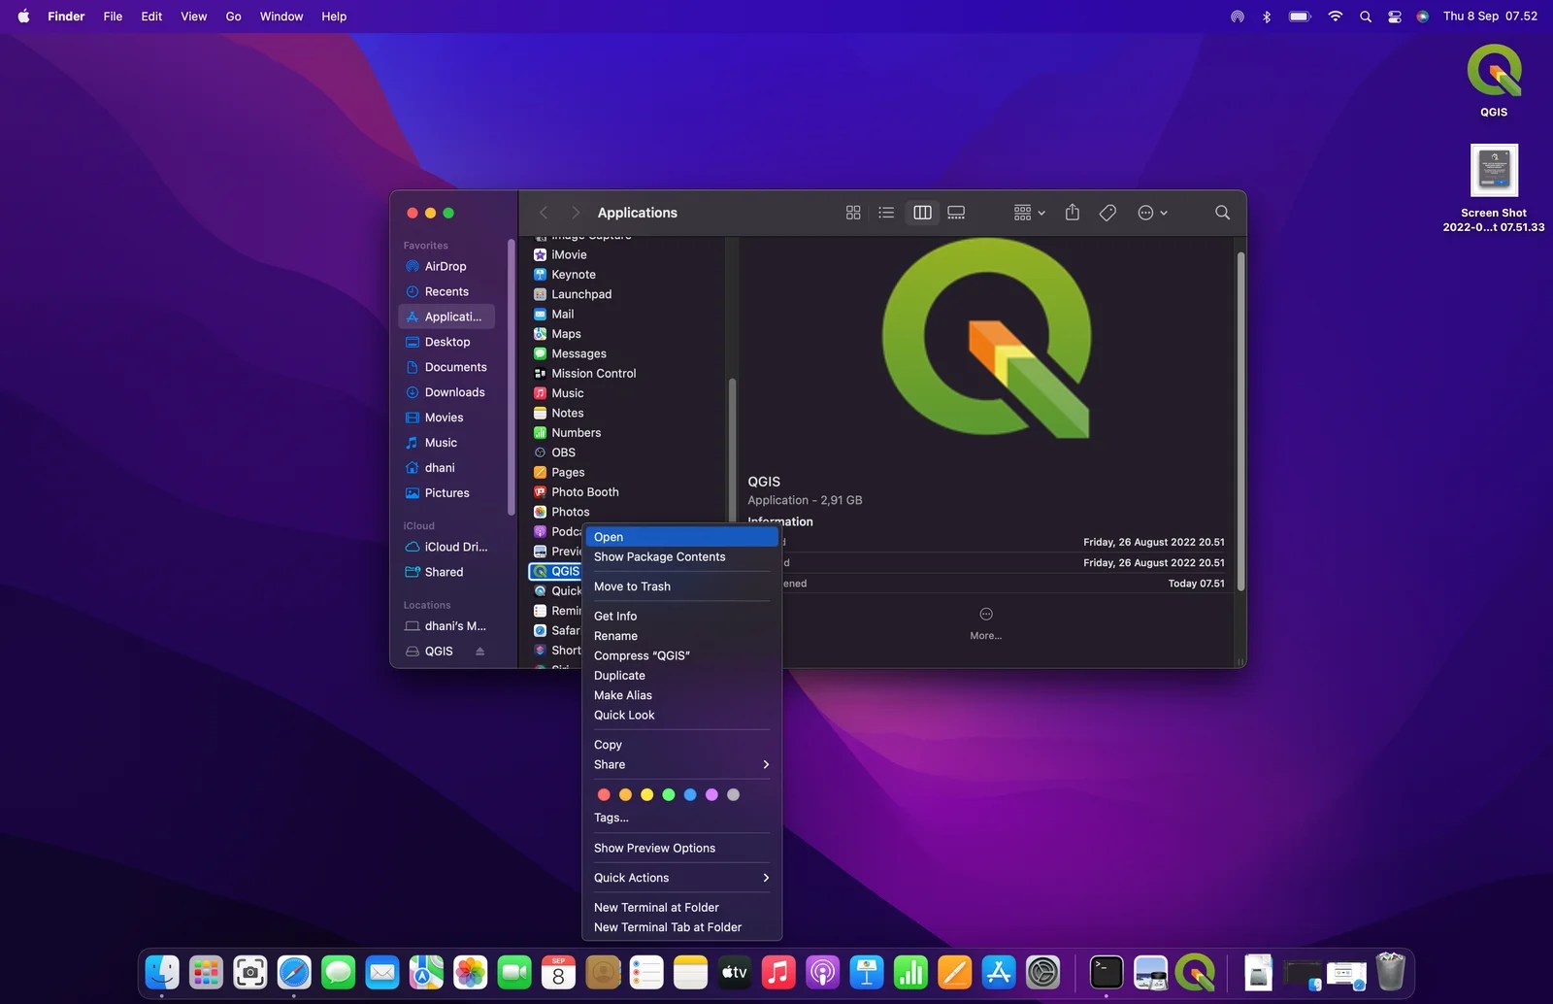Switch Finder to column view
1553x1004 pixels.
pyautogui.click(x=922, y=213)
